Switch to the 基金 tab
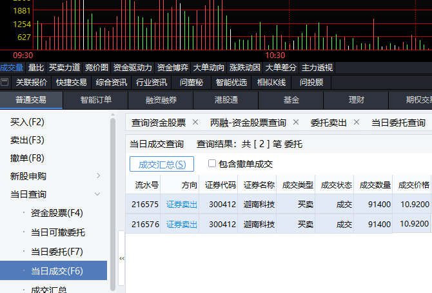 coord(291,100)
